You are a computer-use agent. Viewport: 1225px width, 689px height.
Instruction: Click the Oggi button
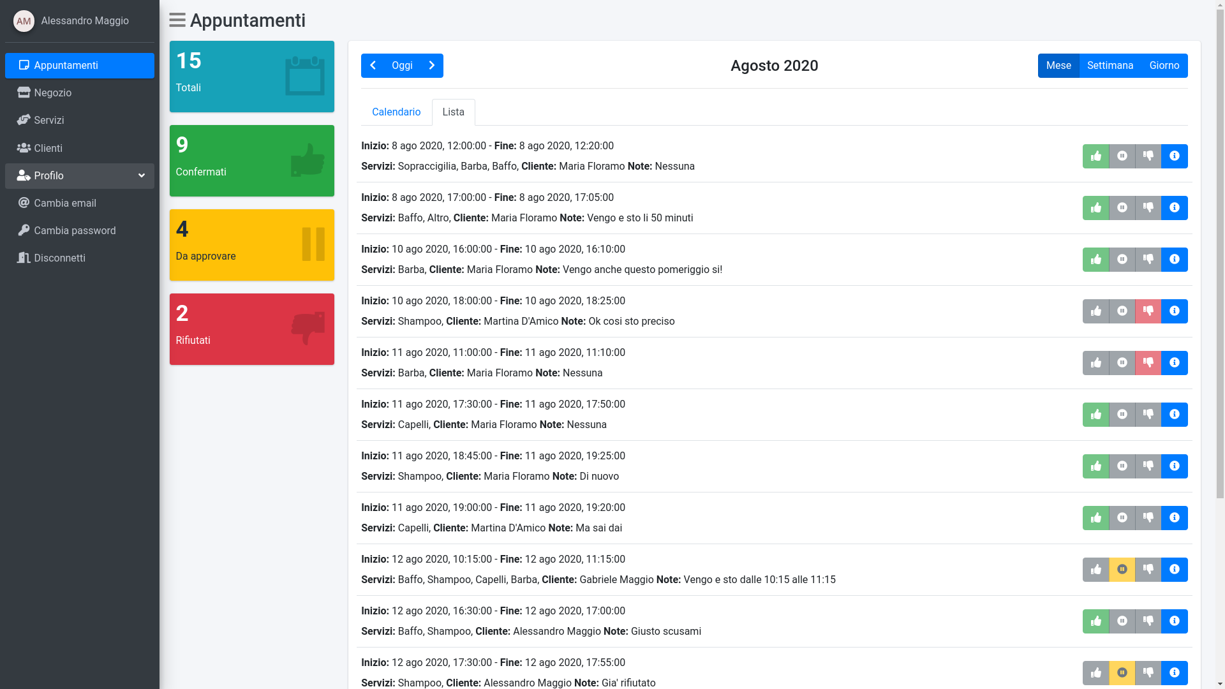point(402,66)
